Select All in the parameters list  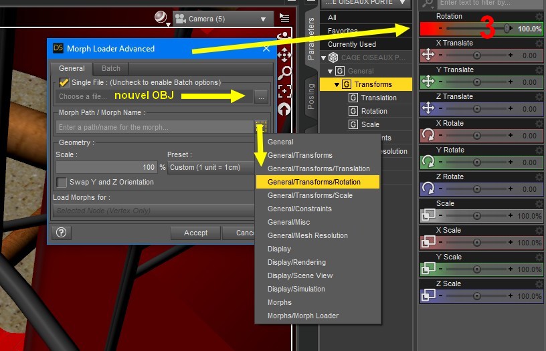click(365, 17)
